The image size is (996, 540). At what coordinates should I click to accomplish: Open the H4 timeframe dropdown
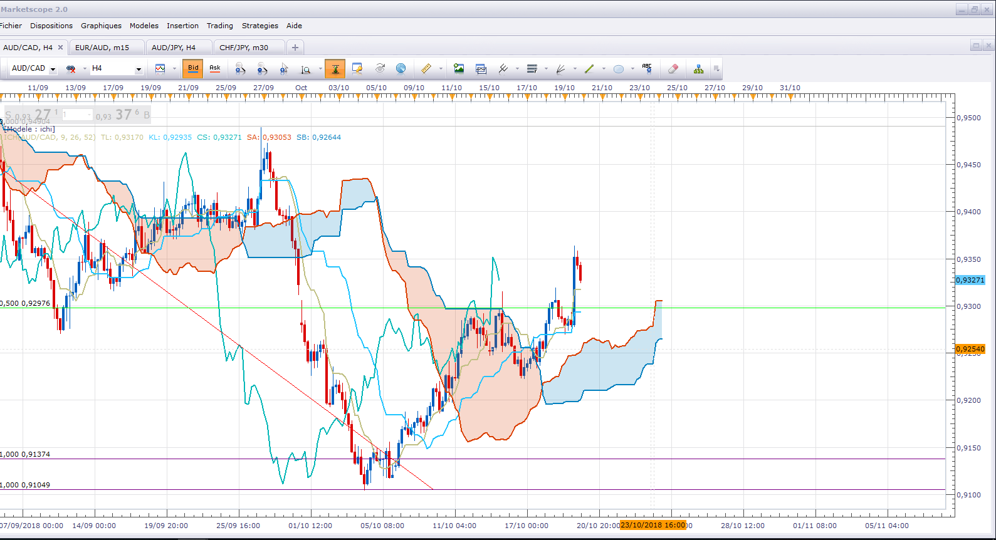click(x=117, y=68)
